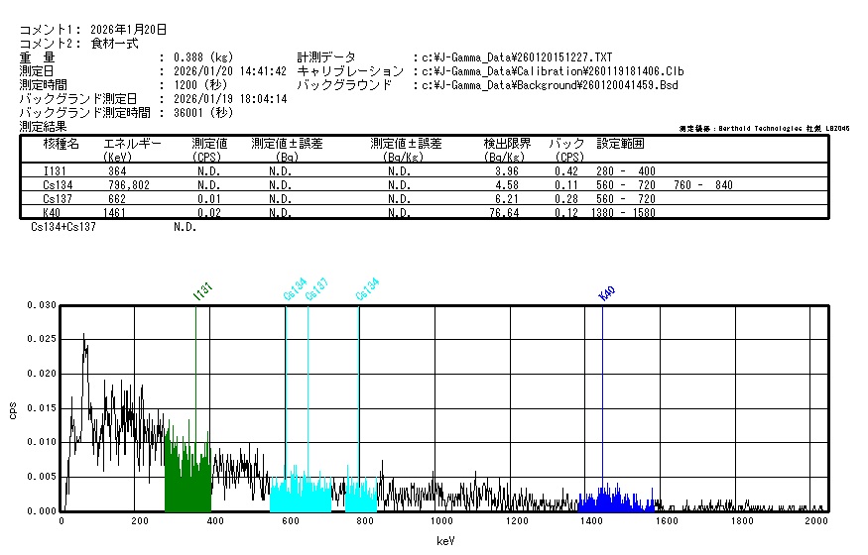Click the Cs137 marker label on the chart

pyautogui.click(x=316, y=290)
